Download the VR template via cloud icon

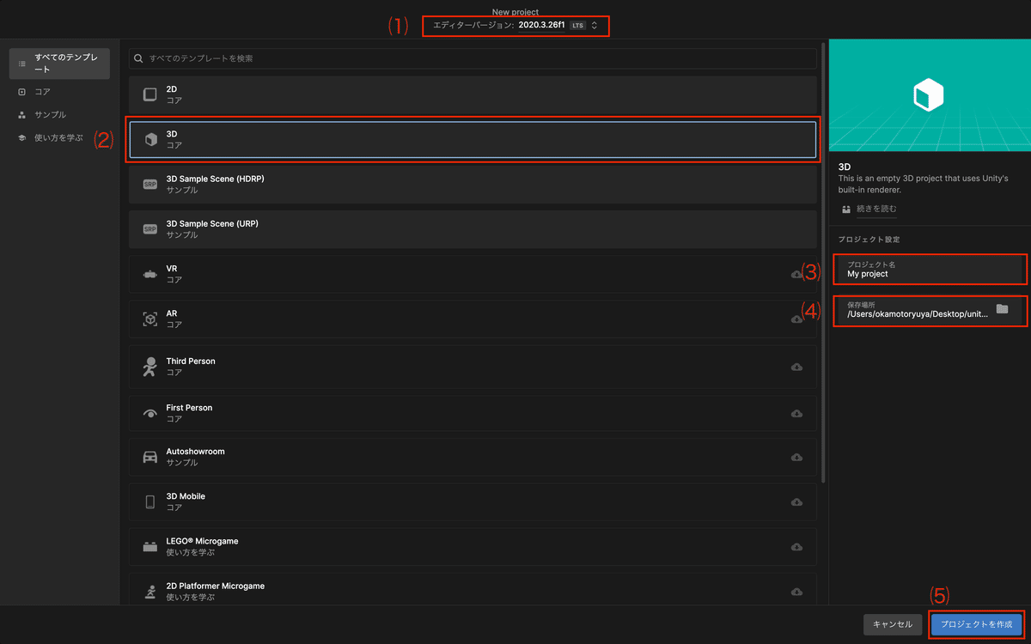[796, 275]
